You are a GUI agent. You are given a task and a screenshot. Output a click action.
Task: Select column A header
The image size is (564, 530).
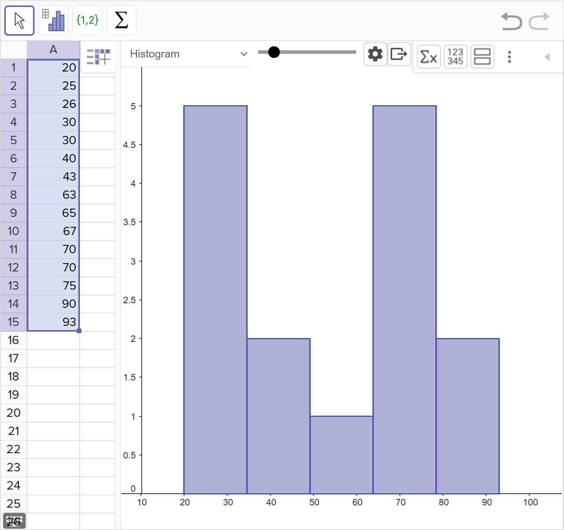point(53,50)
